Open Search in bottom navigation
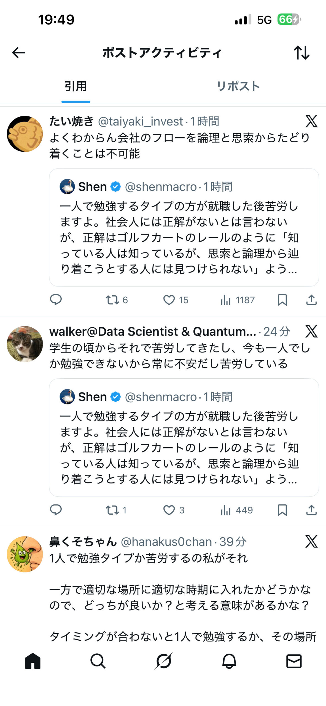Image resolution: width=326 pixels, height=706 pixels. tap(98, 661)
